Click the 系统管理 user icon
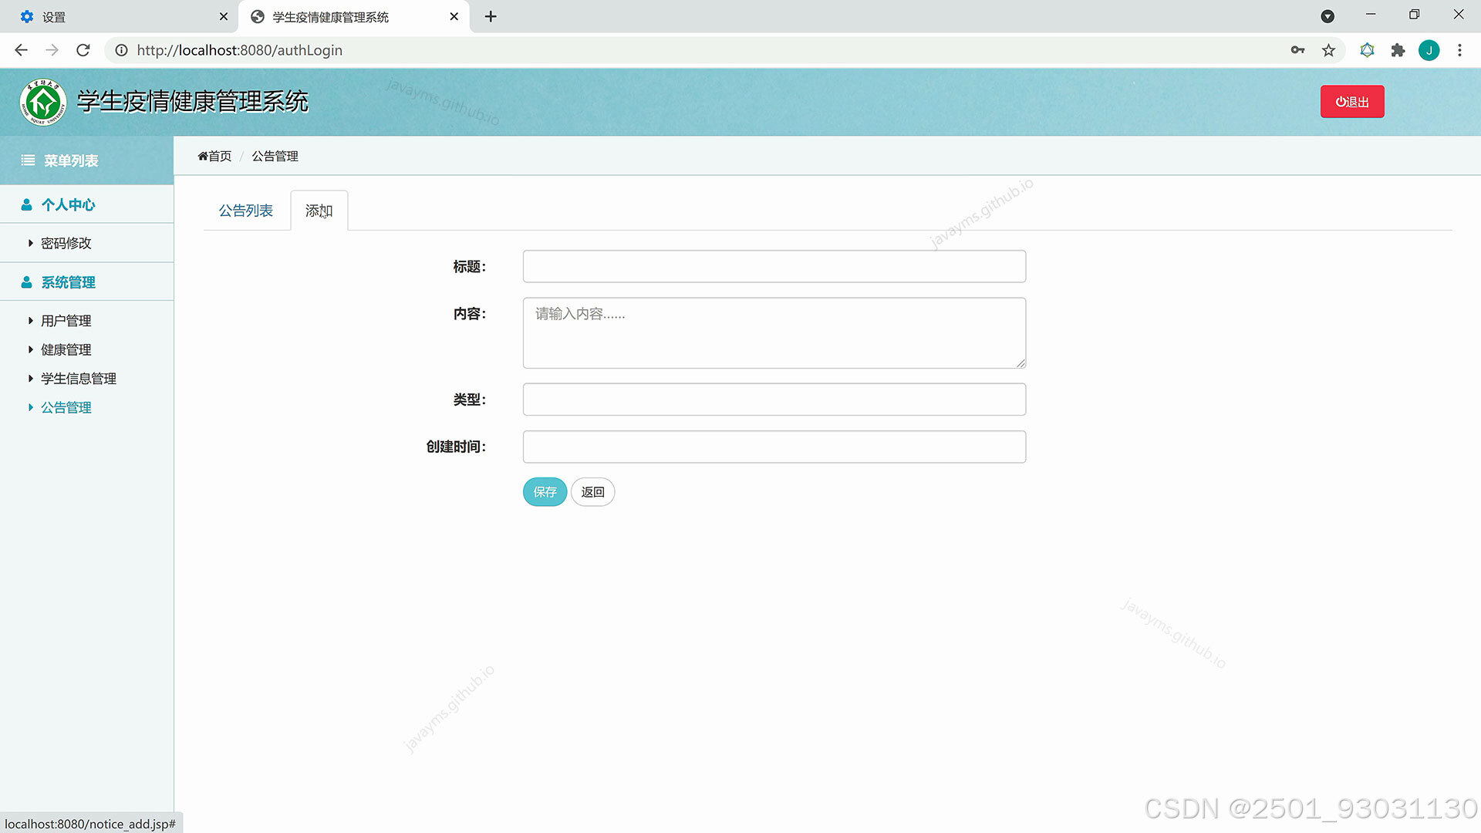This screenshot has width=1481, height=833. (x=26, y=282)
